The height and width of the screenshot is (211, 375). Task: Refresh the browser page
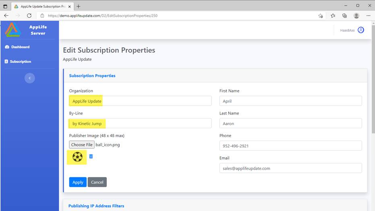tap(29, 16)
